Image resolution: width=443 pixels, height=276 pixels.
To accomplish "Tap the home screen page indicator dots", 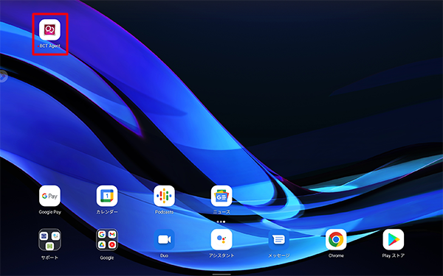I will point(221,222).
